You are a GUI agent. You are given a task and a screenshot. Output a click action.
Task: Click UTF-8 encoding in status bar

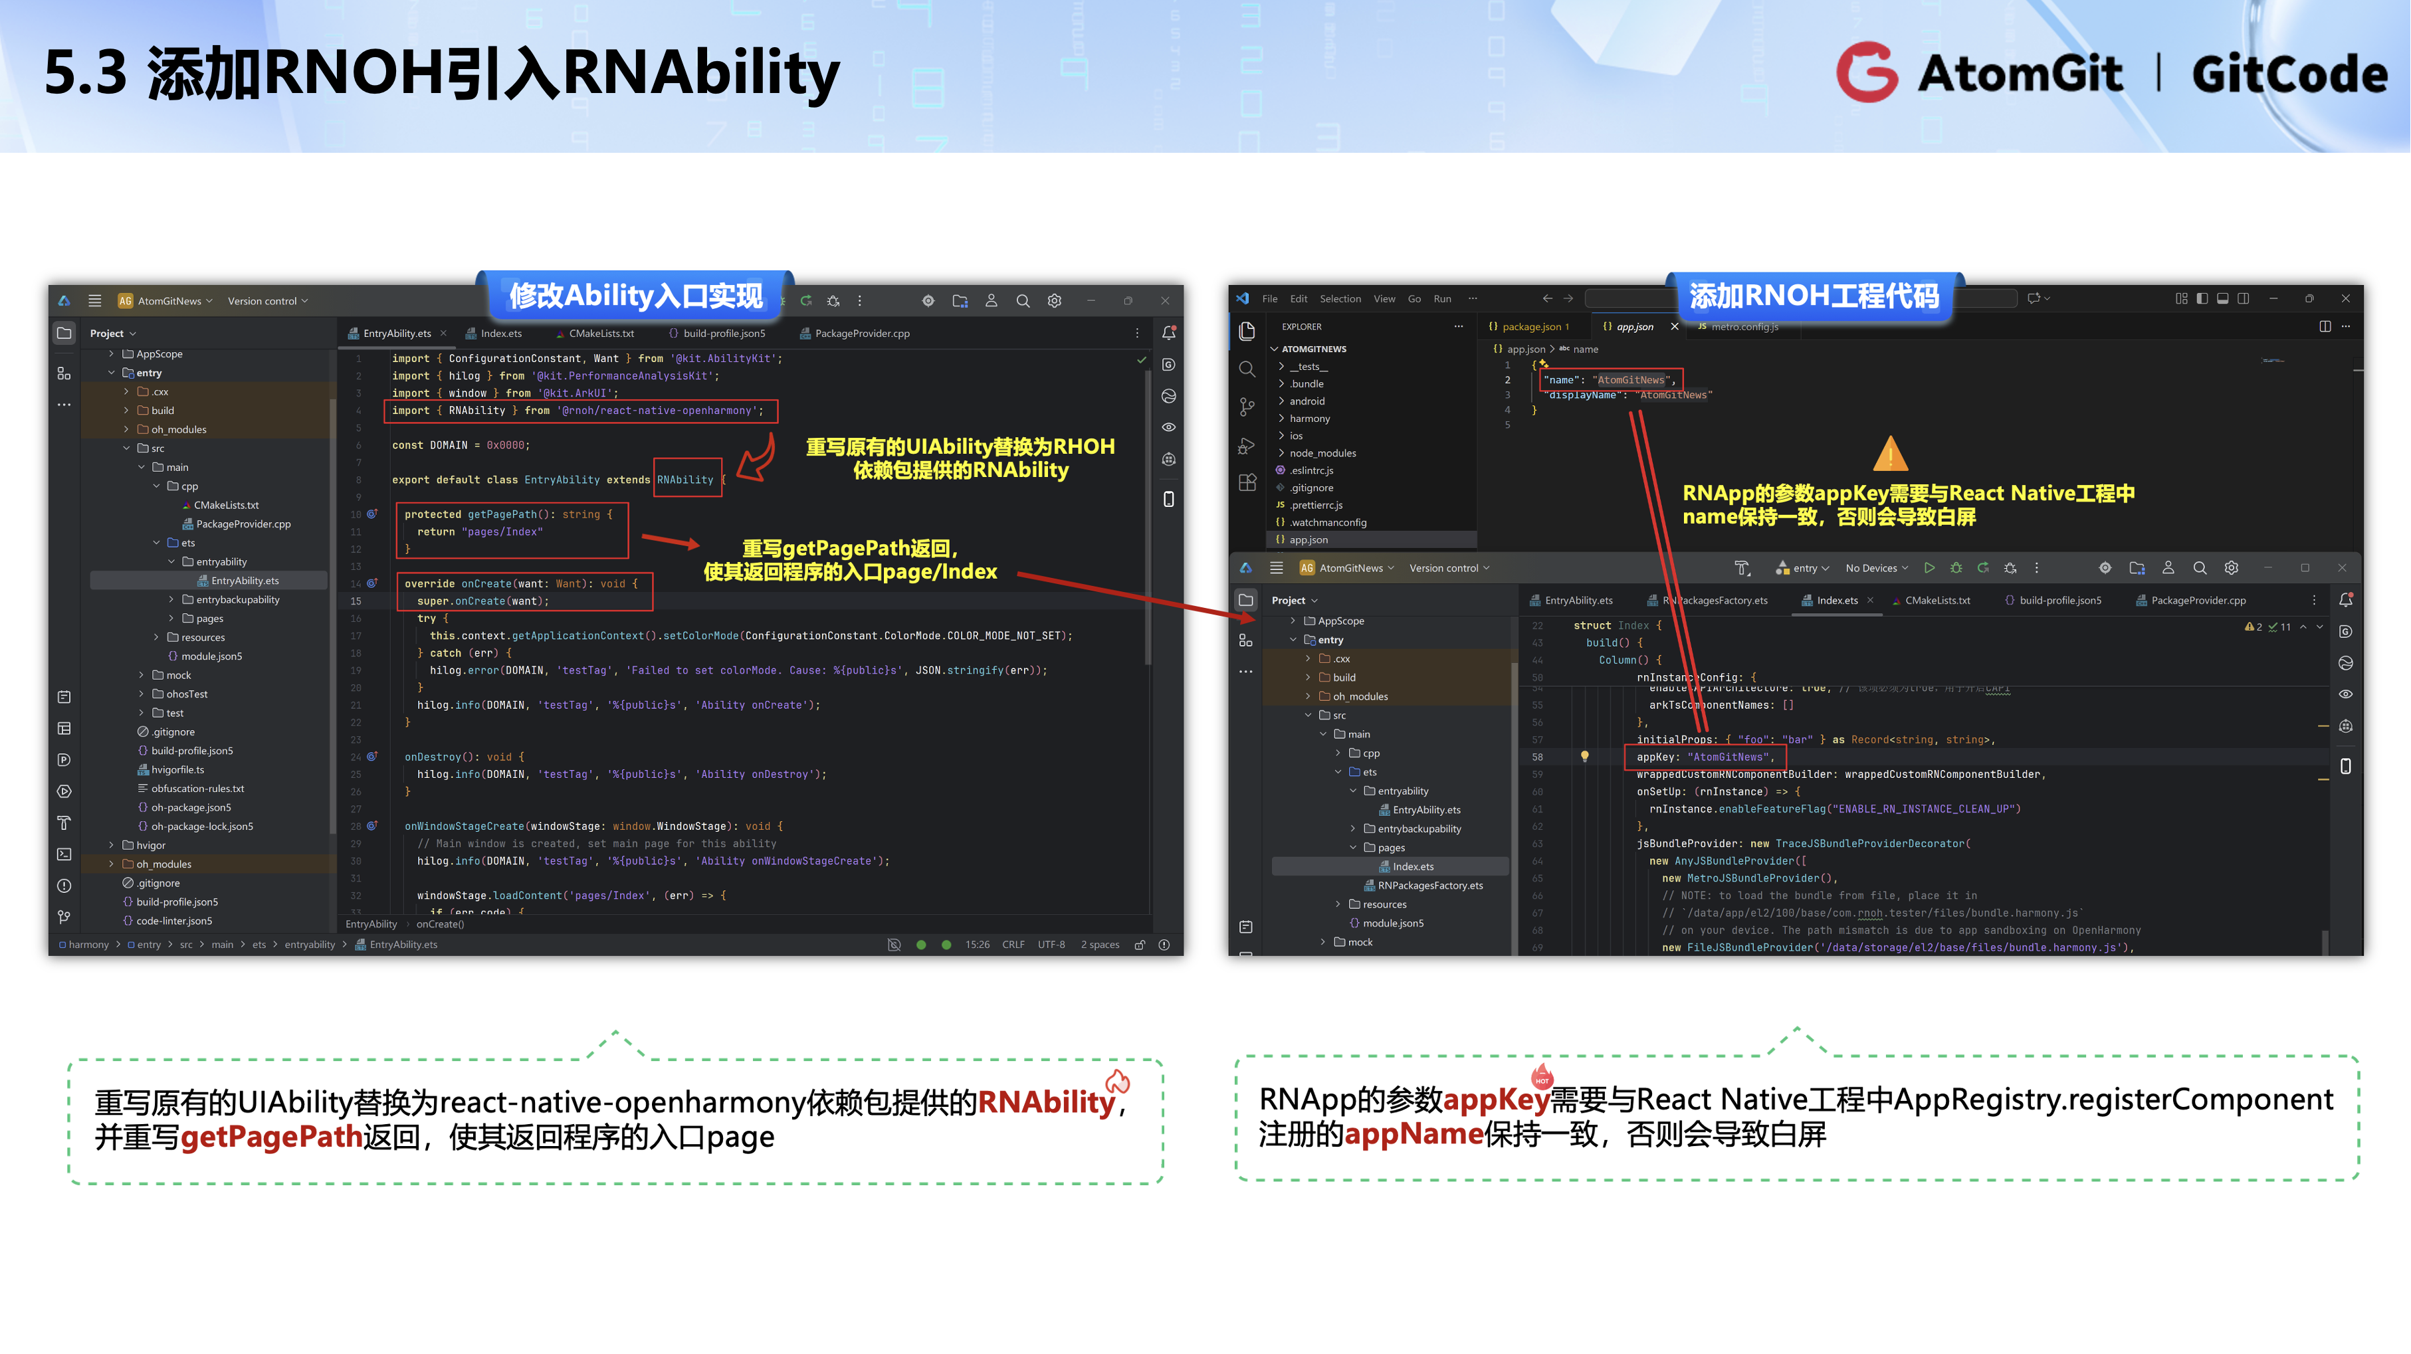[x=1051, y=945]
